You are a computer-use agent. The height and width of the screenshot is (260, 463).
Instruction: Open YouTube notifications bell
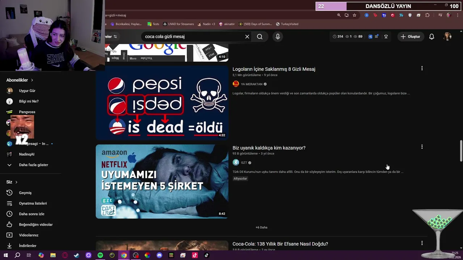pyautogui.click(x=432, y=36)
